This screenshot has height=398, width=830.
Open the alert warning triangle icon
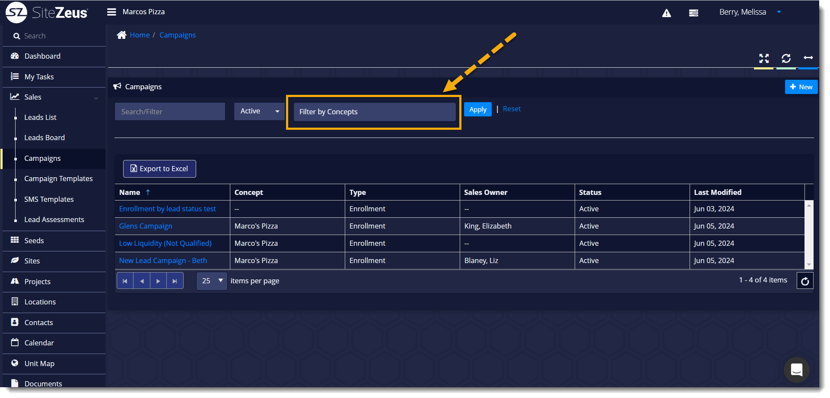click(x=667, y=13)
